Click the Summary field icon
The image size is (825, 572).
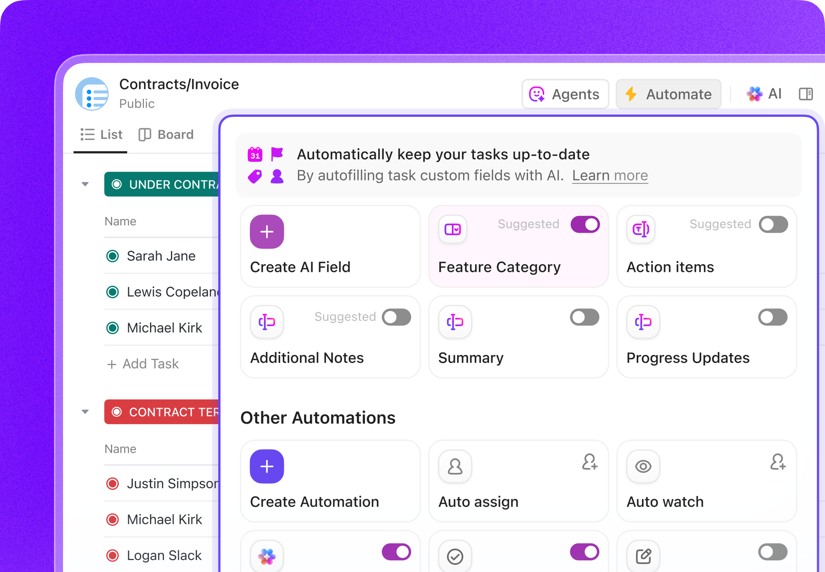[455, 322]
